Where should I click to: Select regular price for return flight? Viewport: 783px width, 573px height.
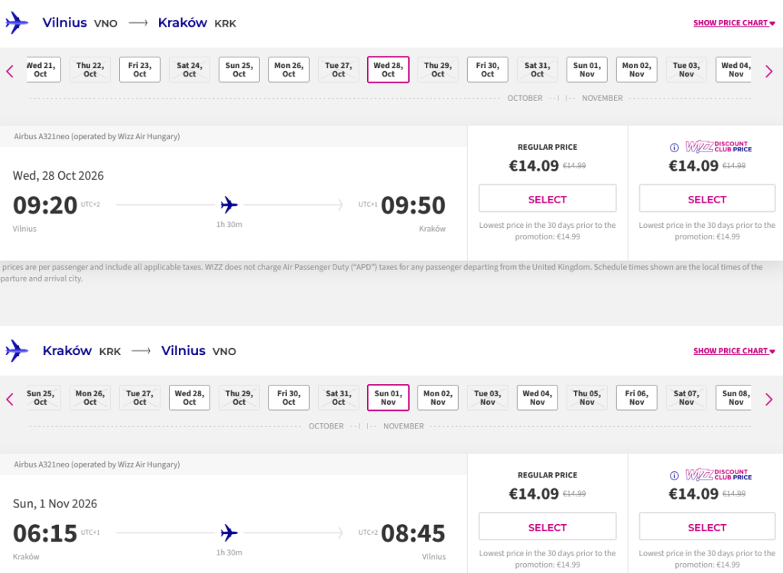pyautogui.click(x=547, y=526)
